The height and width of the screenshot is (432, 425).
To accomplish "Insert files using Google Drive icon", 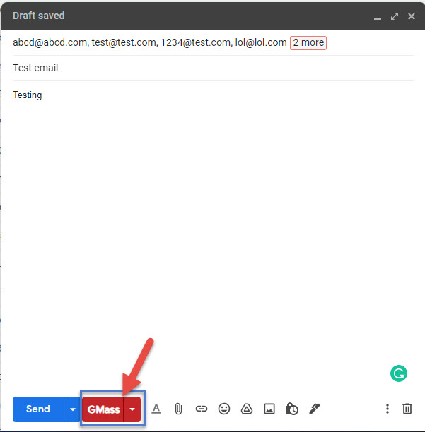I will pyautogui.click(x=247, y=409).
